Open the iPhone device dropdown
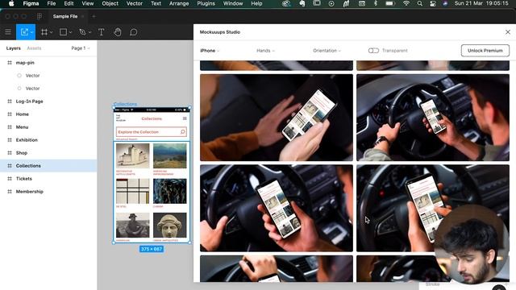This screenshot has height=290, width=516. (210, 51)
